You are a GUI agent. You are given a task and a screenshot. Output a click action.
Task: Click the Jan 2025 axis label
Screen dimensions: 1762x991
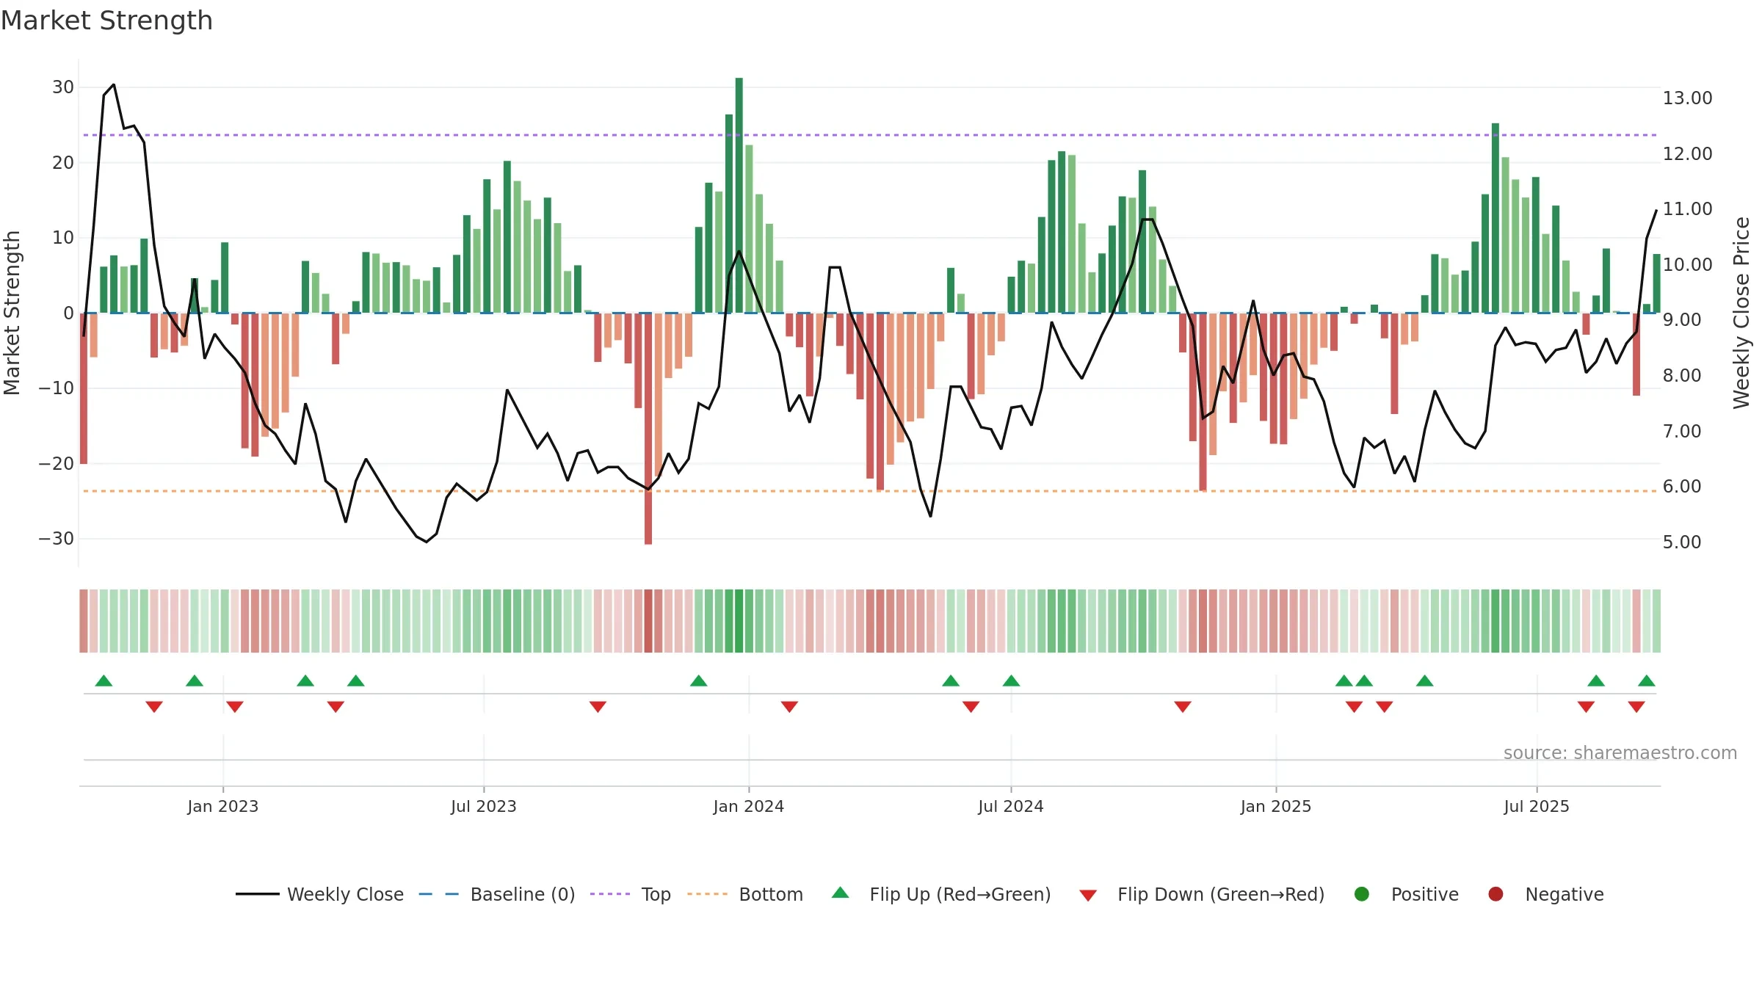(1276, 806)
